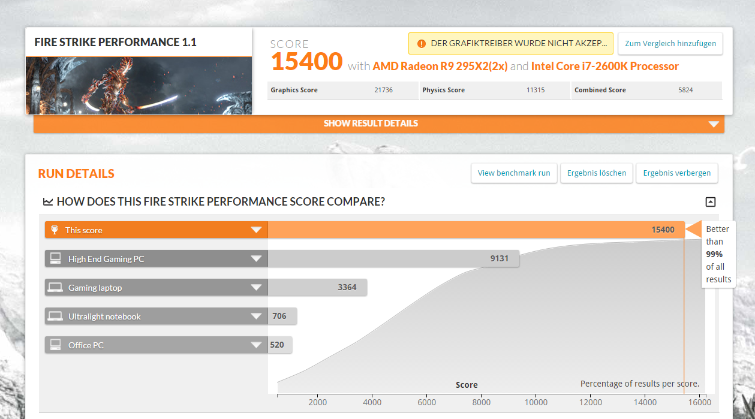755x419 pixels.
Task: Click the Percentage of results per score text
Action: tap(640, 384)
